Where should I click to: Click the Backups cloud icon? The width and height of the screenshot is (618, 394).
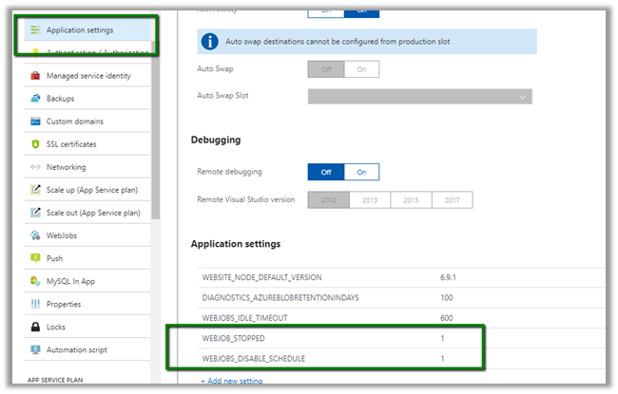[34, 99]
